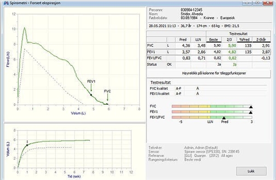Click the Testresultat table heading
This screenshot has width=276, height=180.
[x=238, y=33]
